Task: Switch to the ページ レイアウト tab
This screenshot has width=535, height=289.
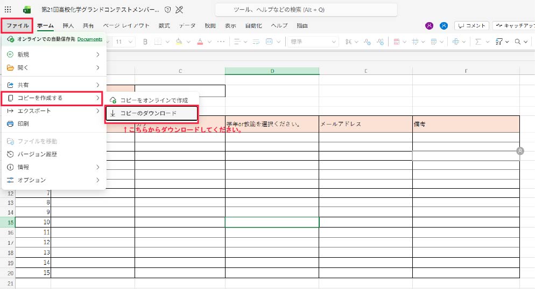Action: (126, 26)
